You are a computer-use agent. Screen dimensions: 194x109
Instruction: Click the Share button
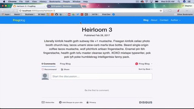(65, 69)
